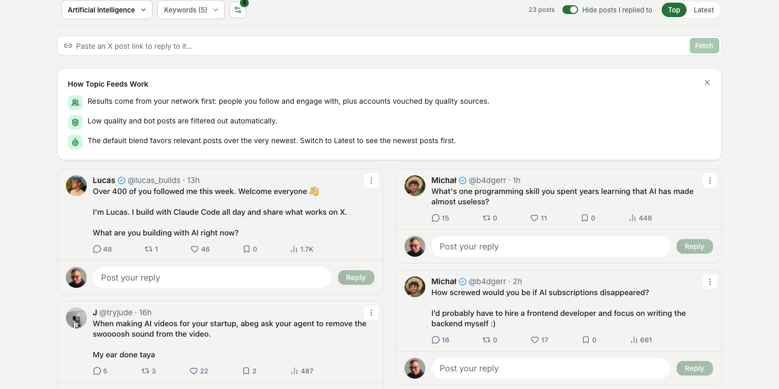Click views icon showing 661
The width and height of the screenshot is (779, 389).
pos(634,340)
